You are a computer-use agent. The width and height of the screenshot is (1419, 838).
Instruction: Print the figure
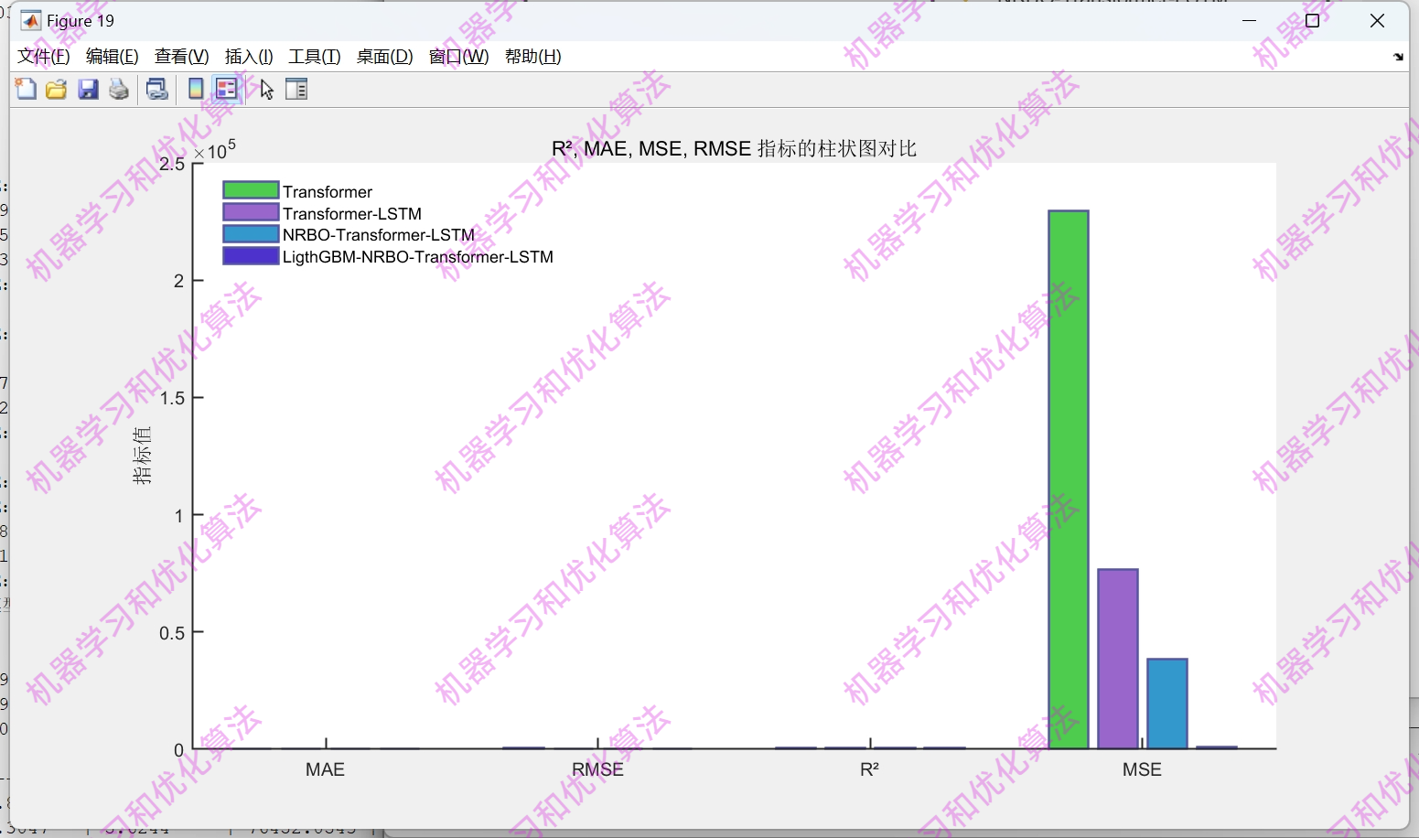(x=118, y=89)
